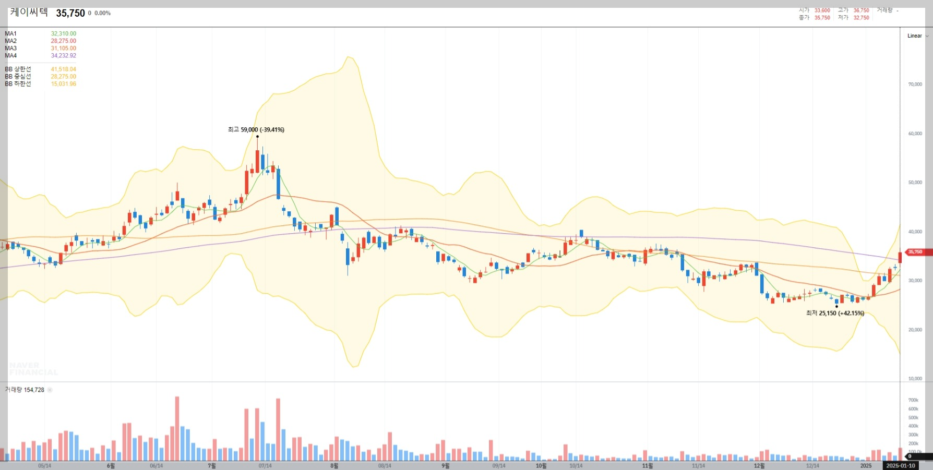The width and height of the screenshot is (933, 470).
Task: Click the MA1 legend value 32,310.00
Action: click(64, 34)
